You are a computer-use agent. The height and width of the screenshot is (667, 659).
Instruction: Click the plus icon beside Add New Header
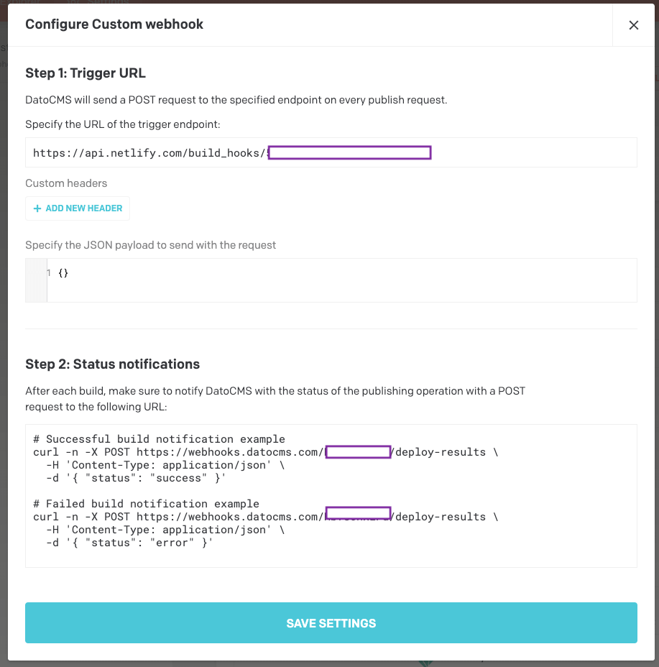pos(37,208)
